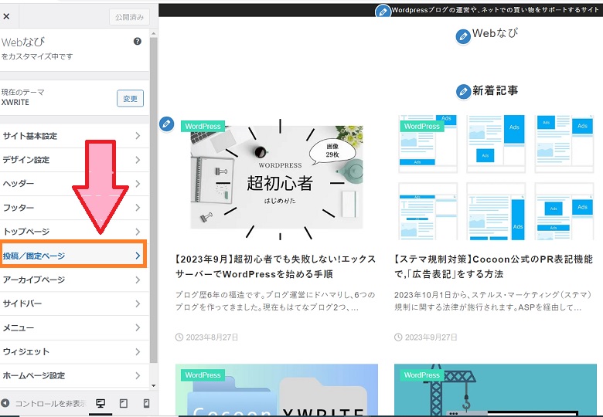Click chevron beside サイト基本設定

(138, 136)
